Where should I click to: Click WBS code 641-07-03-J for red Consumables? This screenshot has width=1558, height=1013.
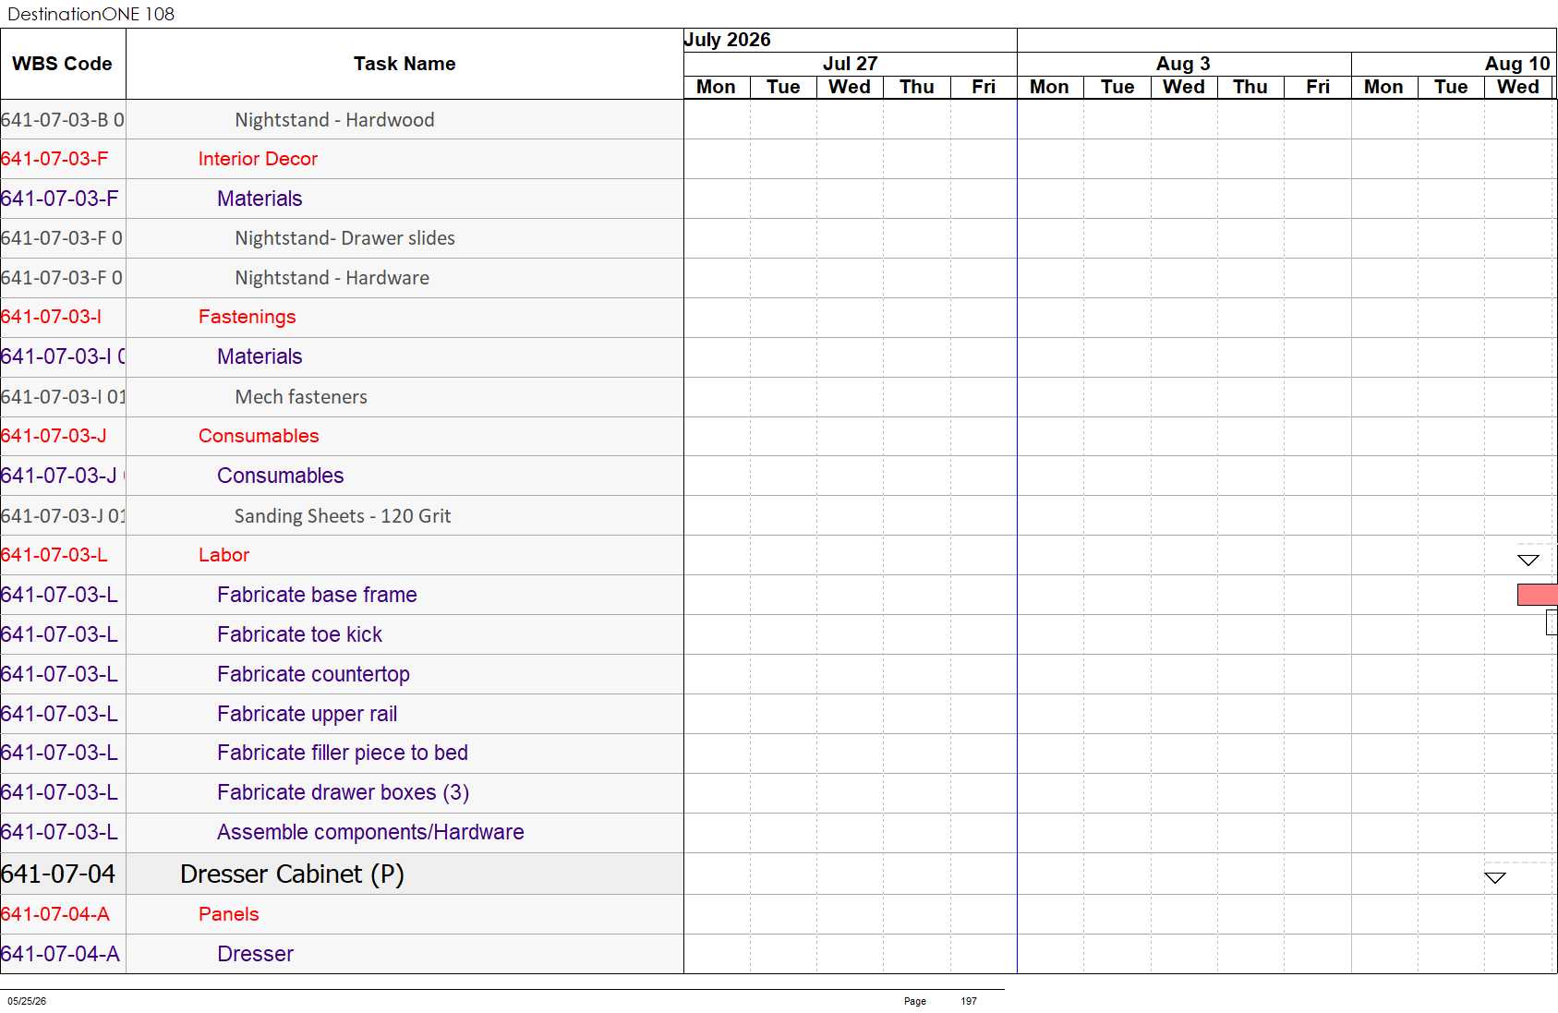(54, 436)
